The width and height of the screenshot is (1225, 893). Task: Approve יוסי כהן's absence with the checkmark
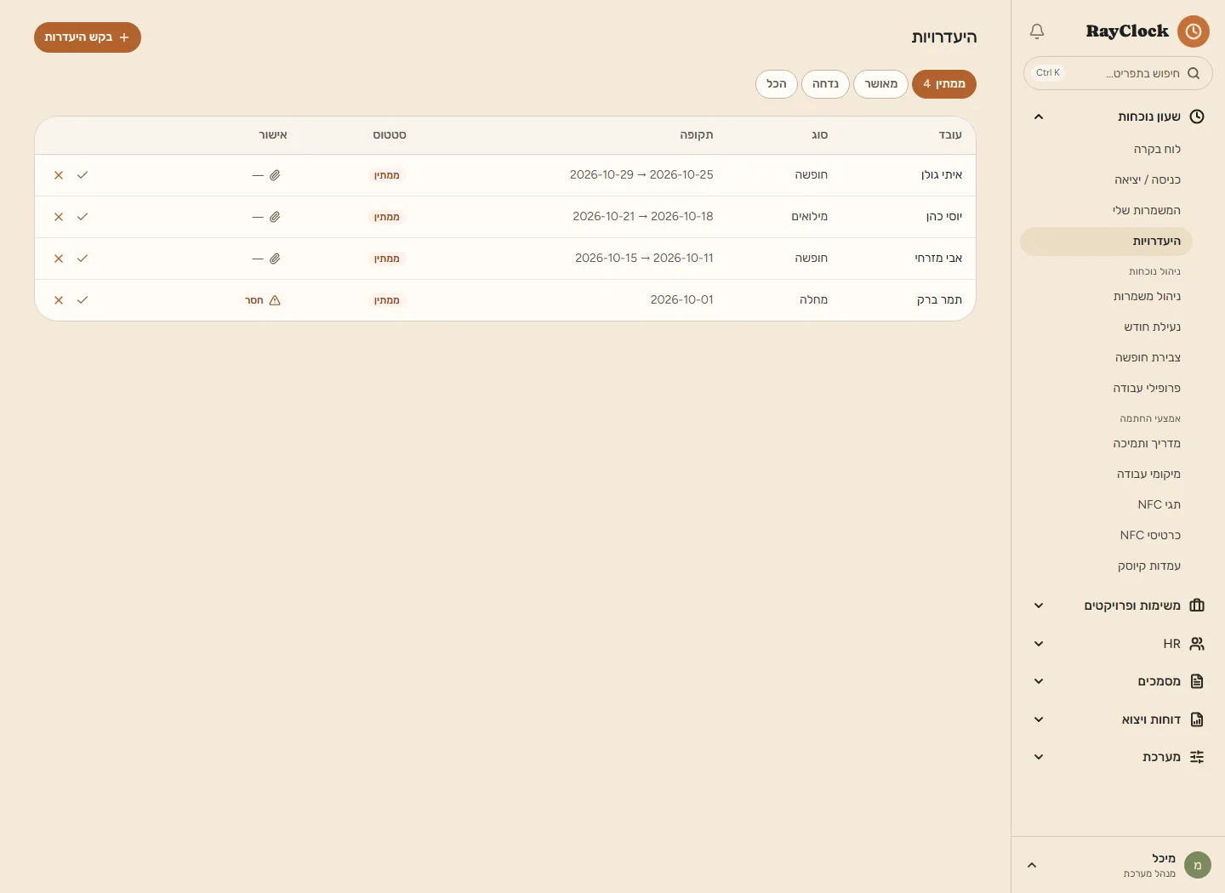coord(83,217)
